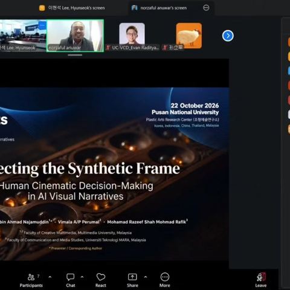Open the screen tab options ellipsis

tap(206, 8)
